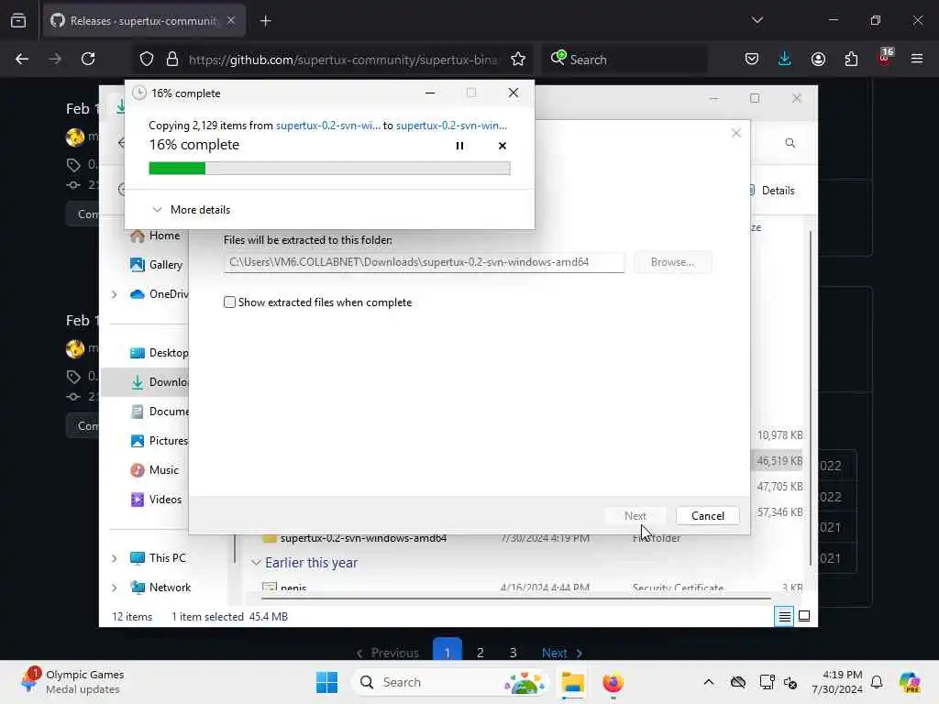The image size is (939, 704).
Task: Open the destination supertux-0.2-svn-win... link
Action: 451,126
